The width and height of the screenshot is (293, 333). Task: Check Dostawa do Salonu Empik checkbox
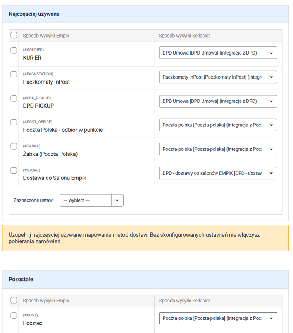pyautogui.click(x=14, y=170)
